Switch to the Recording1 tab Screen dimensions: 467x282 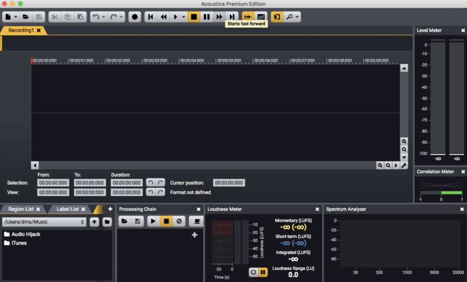(21, 30)
